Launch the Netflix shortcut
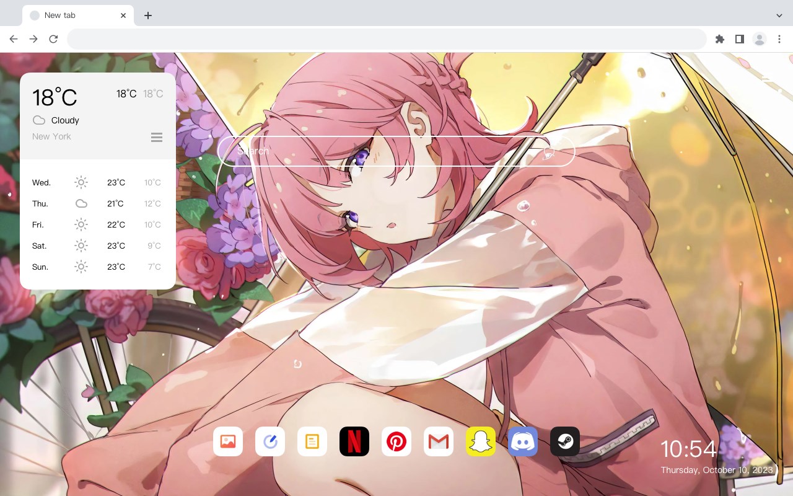 (x=354, y=441)
